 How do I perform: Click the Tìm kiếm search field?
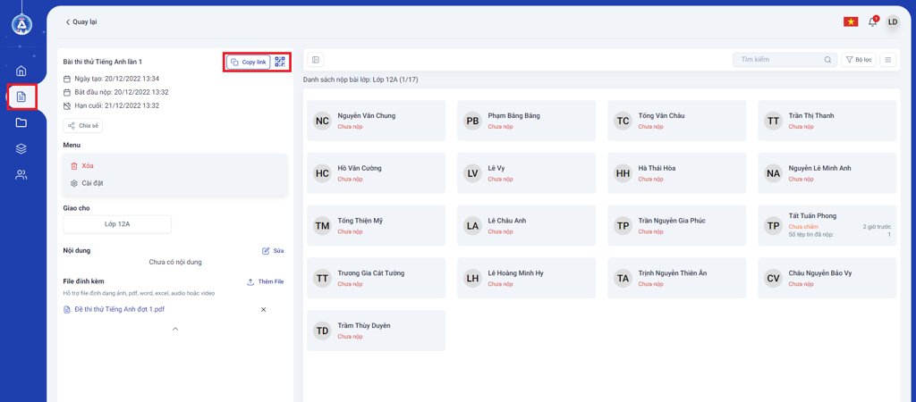pyautogui.click(x=778, y=60)
